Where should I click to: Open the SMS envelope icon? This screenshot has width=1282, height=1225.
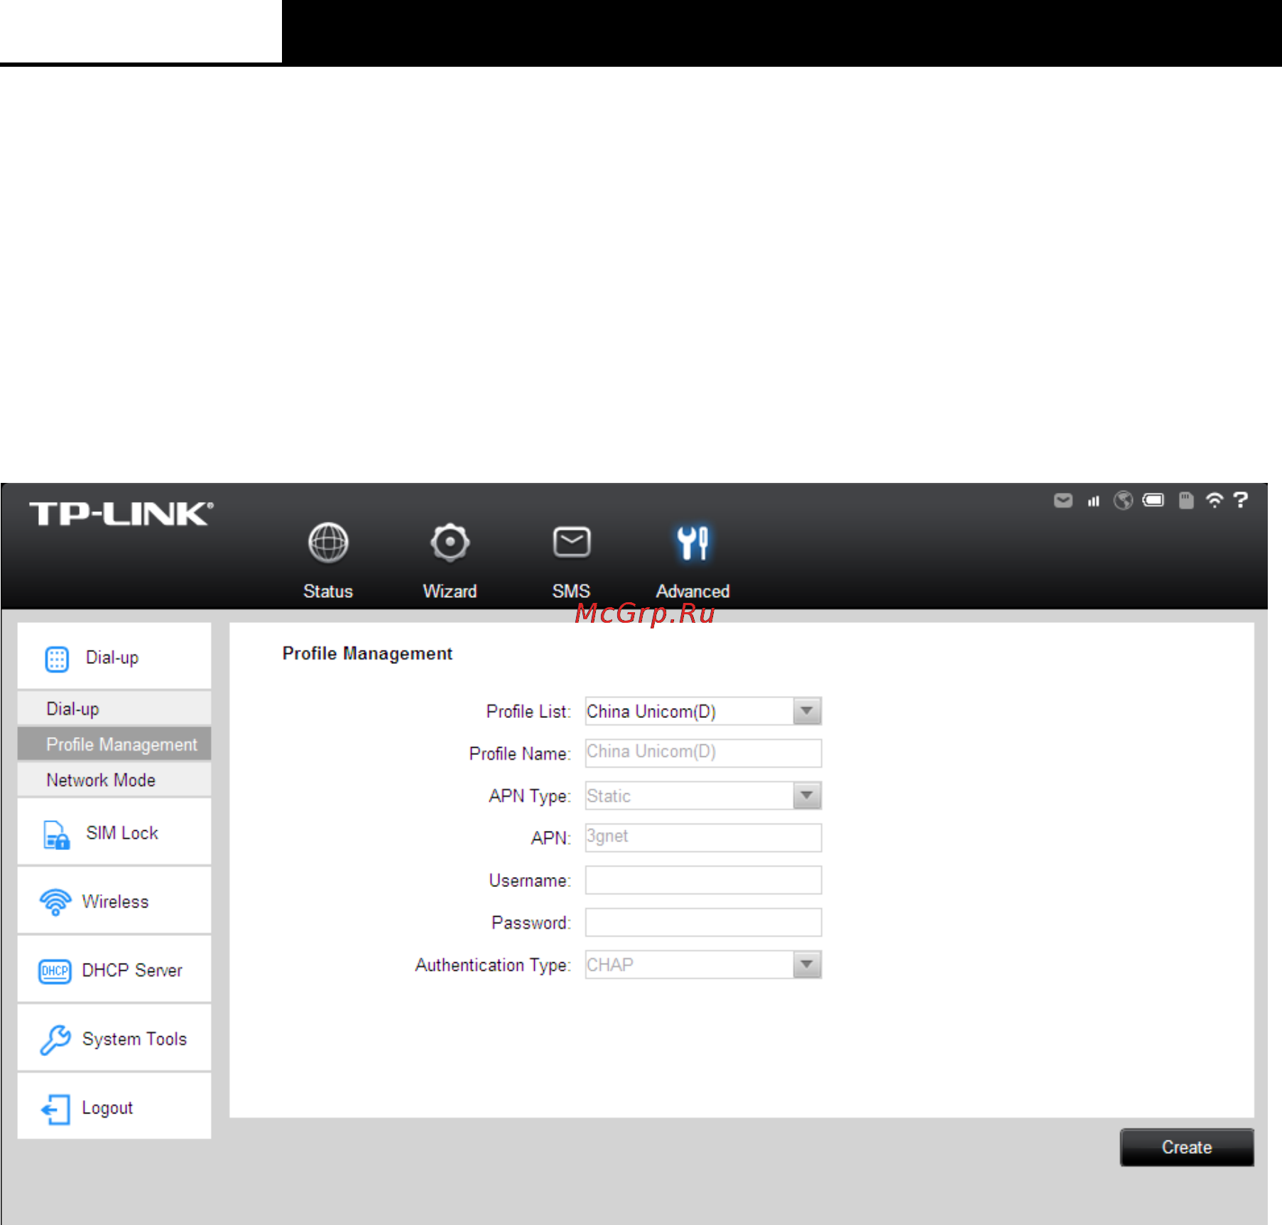[572, 543]
